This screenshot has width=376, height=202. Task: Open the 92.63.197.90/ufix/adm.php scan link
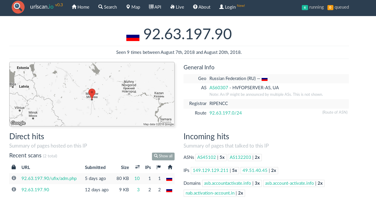[x=49, y=178]
